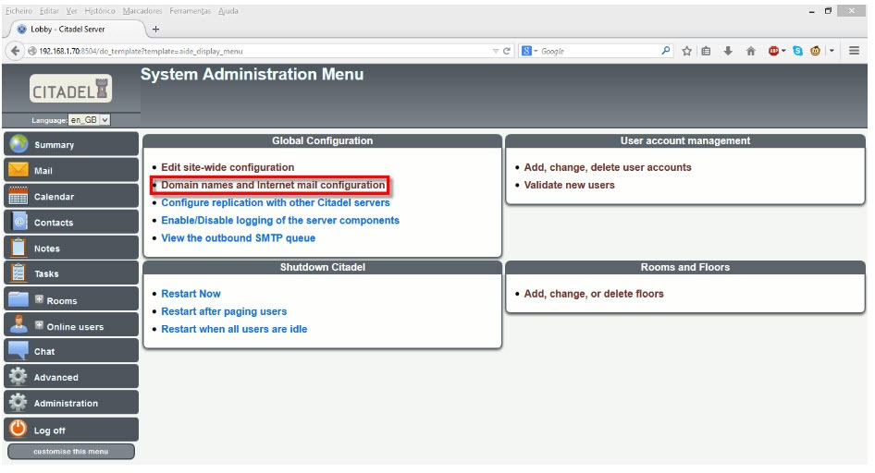Click the Notes clipboard icon
The width and height of the screenshot is (875, 473).
[18, 248]
